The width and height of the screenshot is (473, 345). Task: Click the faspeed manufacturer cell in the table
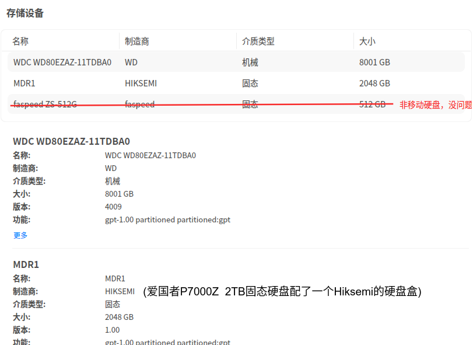139,104
